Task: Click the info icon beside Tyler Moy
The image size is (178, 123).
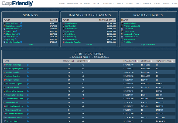Action: tap(16, 39)
